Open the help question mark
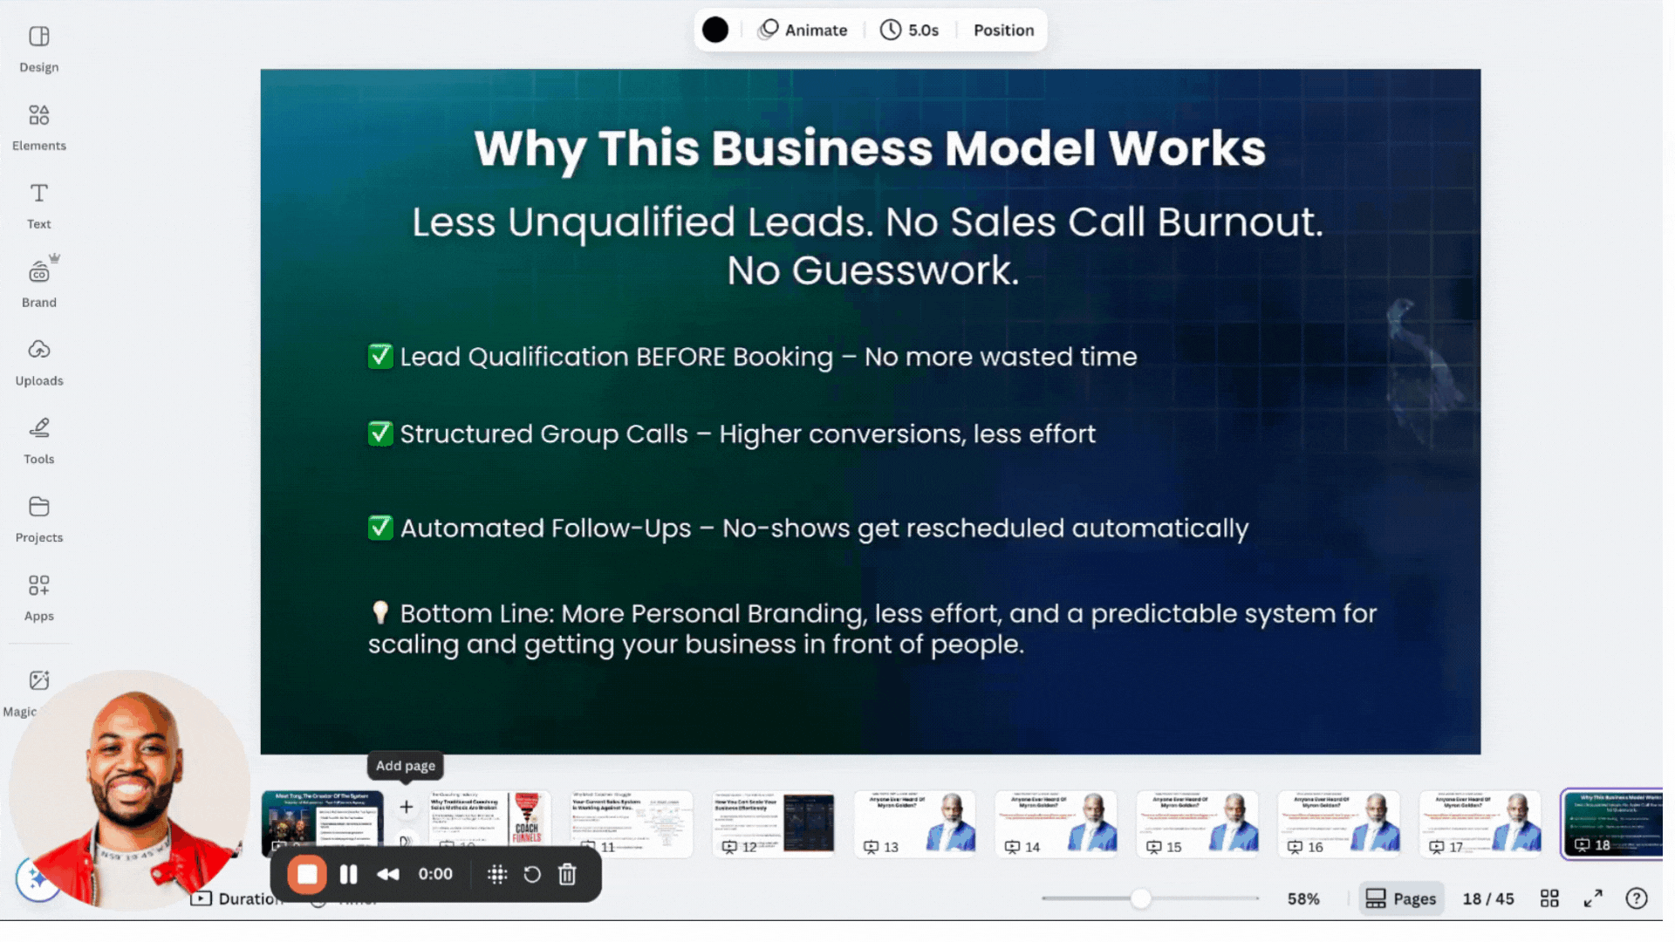This screenshot has width=1675, height=942. pos(1637,898)
